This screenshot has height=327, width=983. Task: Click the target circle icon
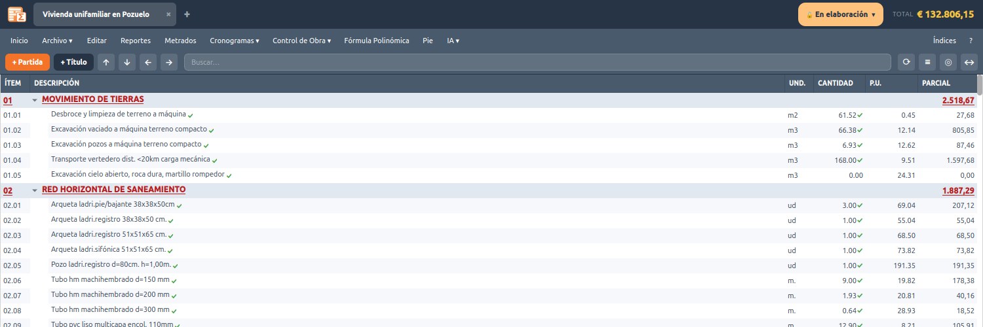click(x=948, y=62)
